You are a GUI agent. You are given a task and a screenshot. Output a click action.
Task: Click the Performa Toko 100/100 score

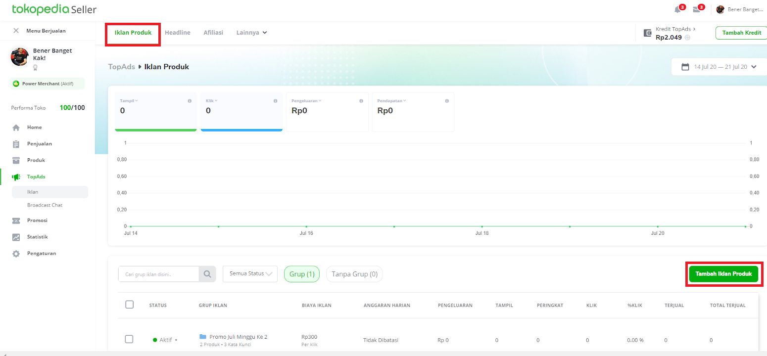[72, 107]
